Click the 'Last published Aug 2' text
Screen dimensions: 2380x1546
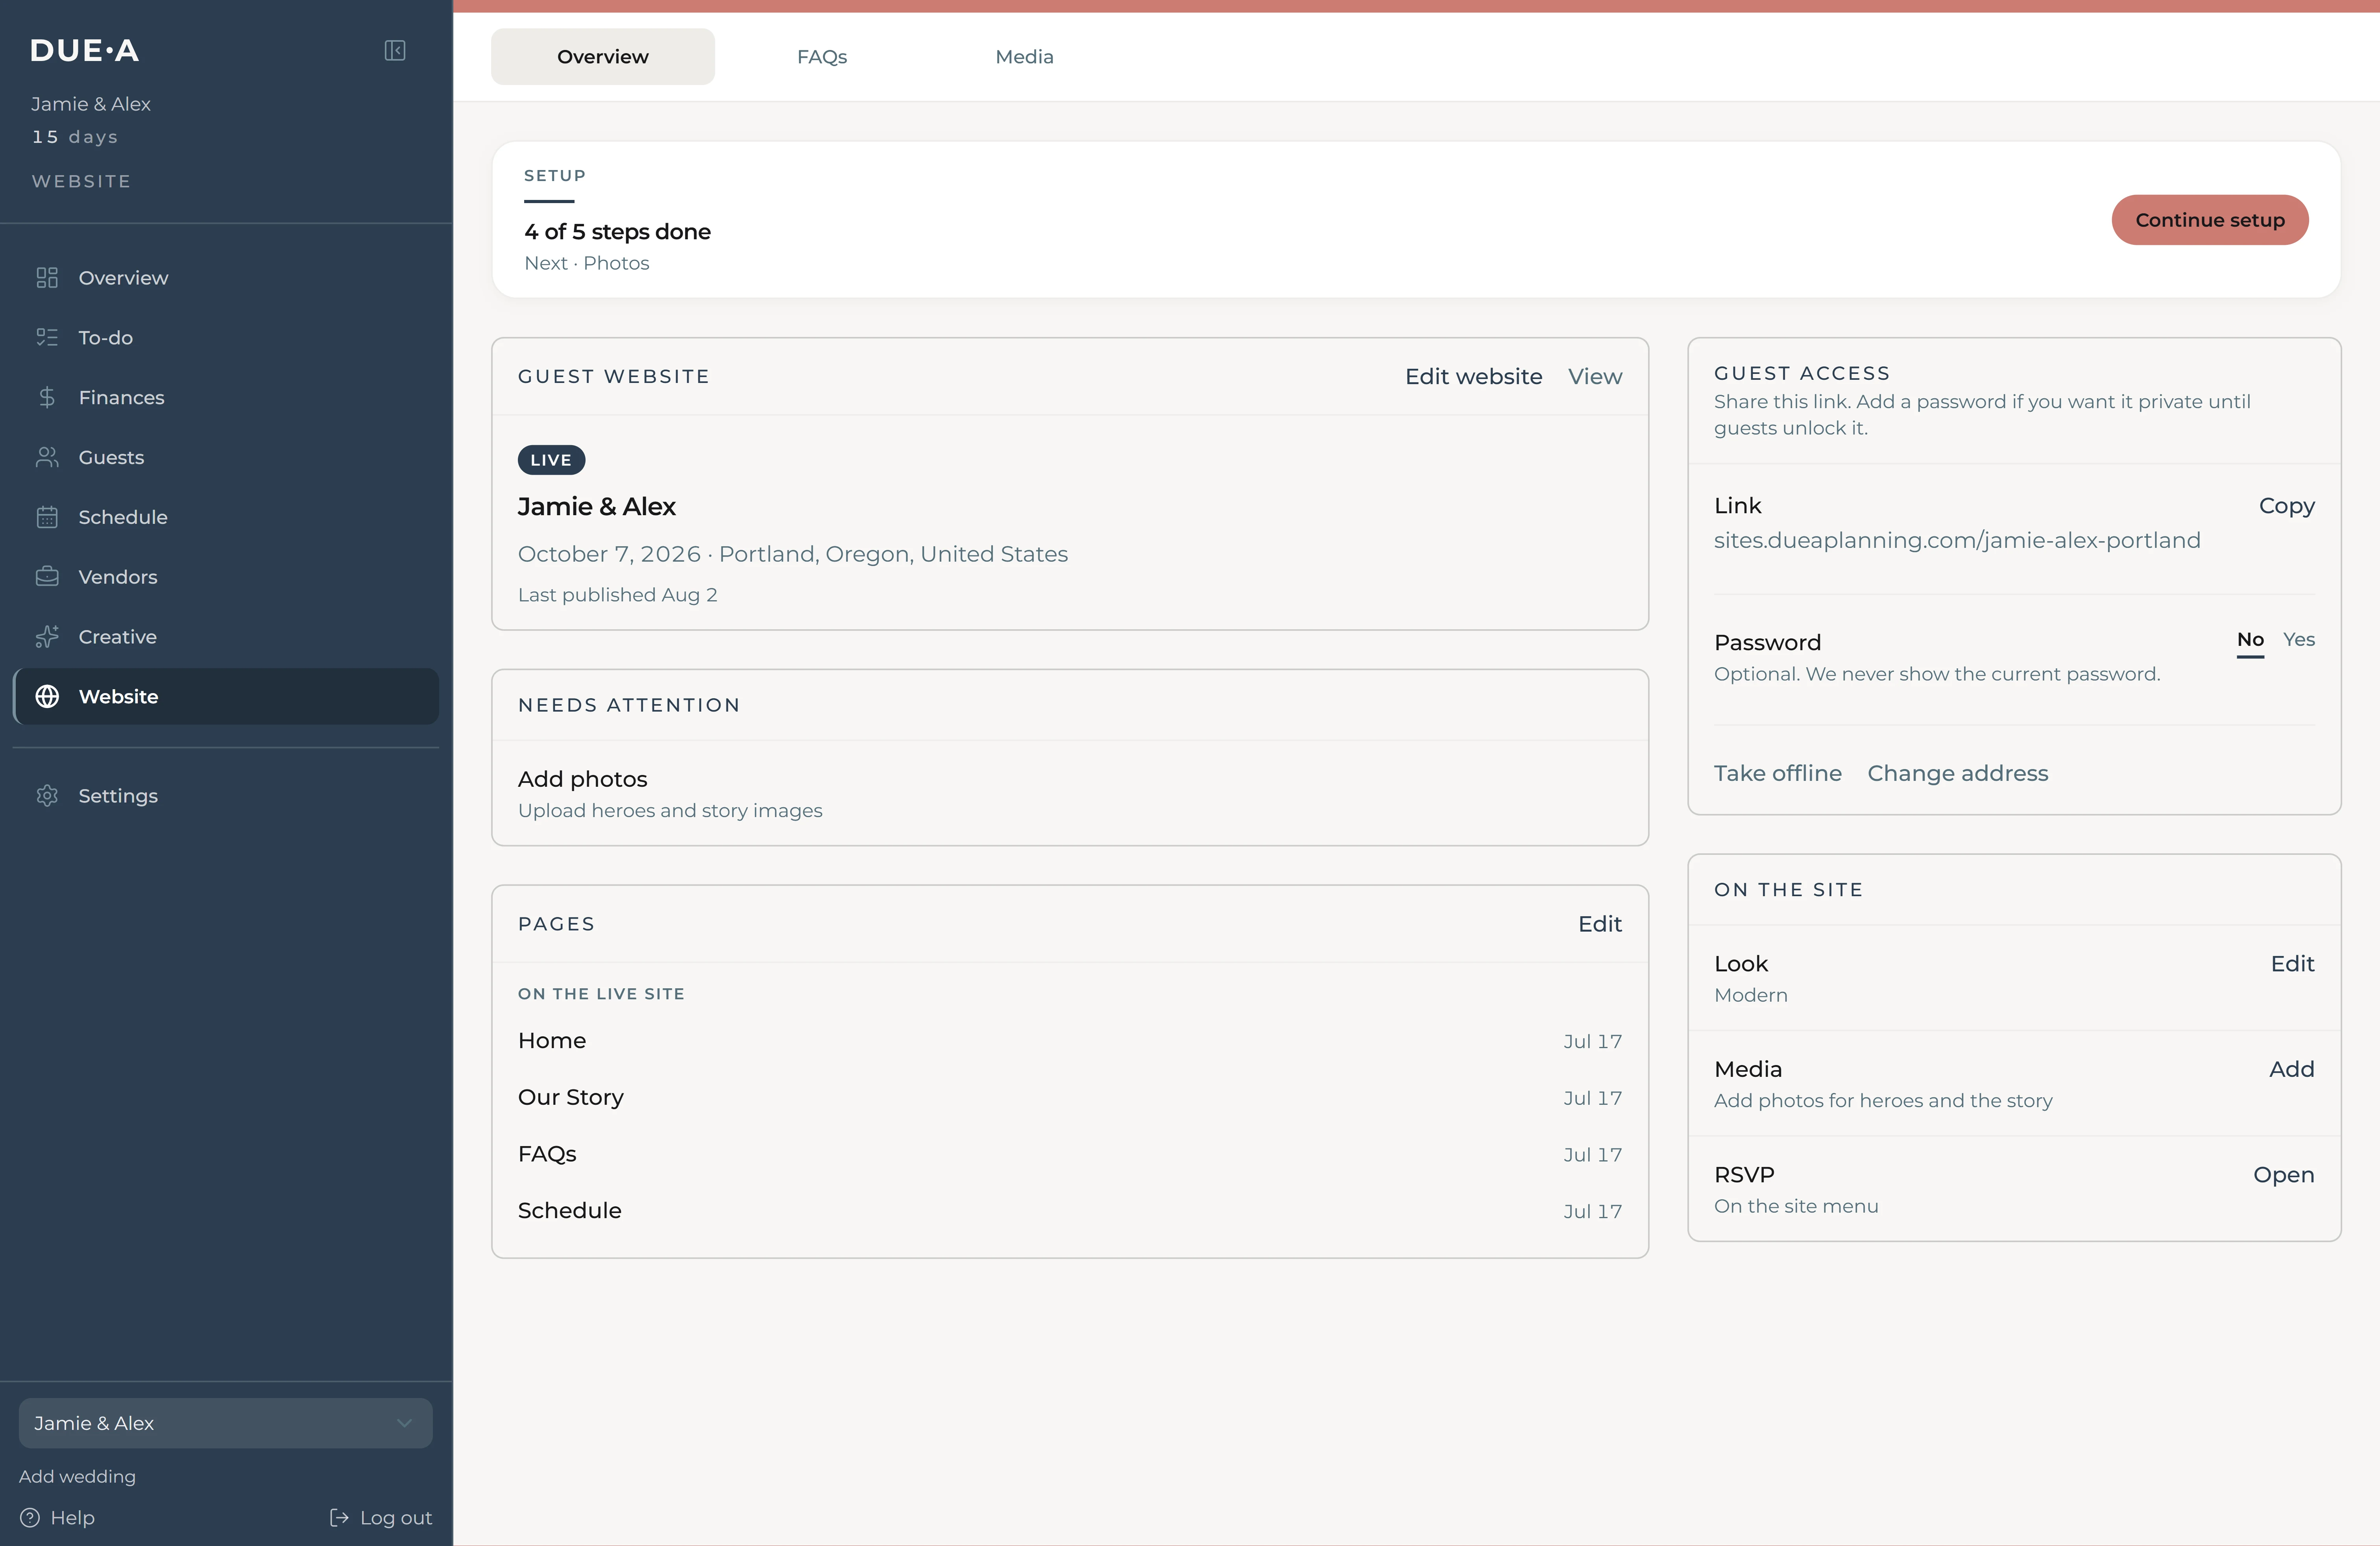click(x=617, y=595)
